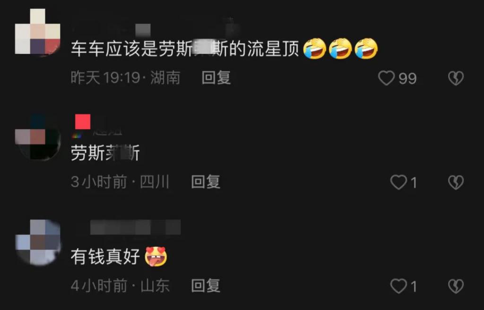484x310 pixels.
Task: Dislike the Hunan comment via broken heart
Action: [x=456, y=78]
